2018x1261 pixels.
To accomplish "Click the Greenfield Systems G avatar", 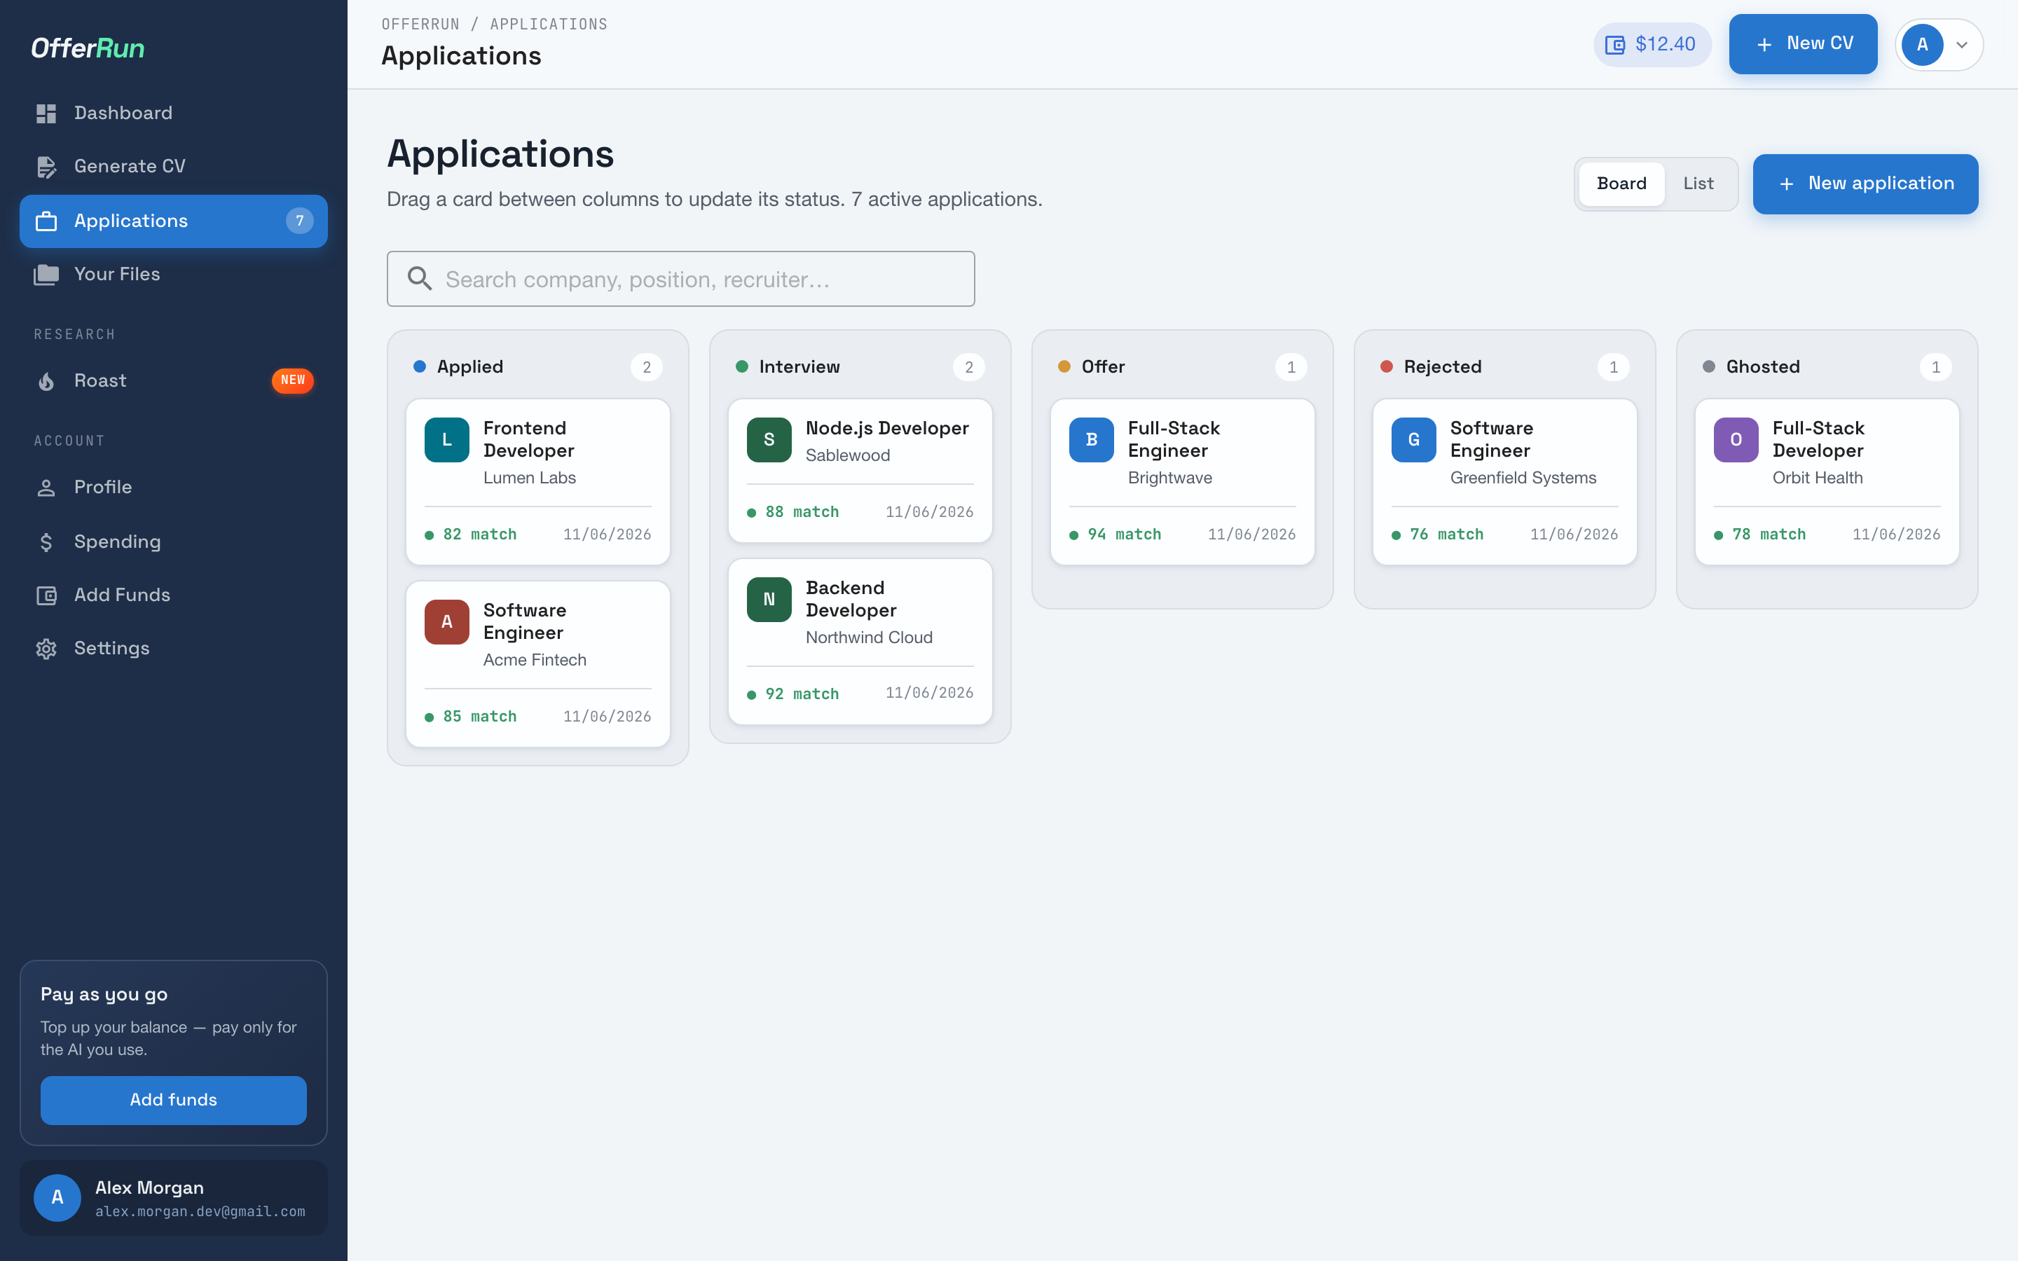I will pos(1413,439).
